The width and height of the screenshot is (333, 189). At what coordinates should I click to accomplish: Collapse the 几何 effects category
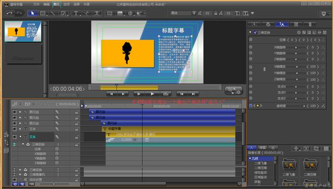pos(250,158)
